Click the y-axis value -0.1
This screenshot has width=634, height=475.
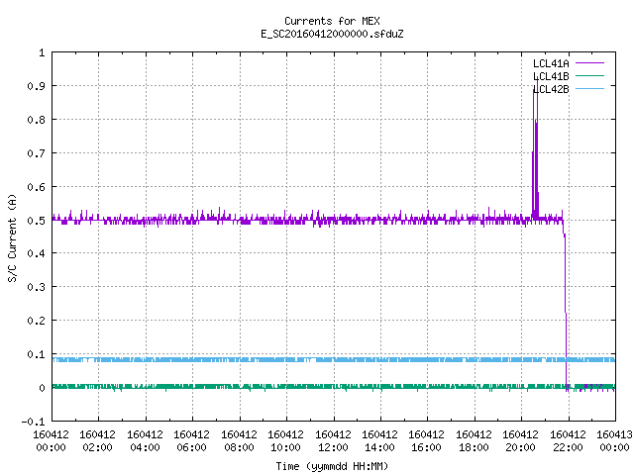(33, 422)
